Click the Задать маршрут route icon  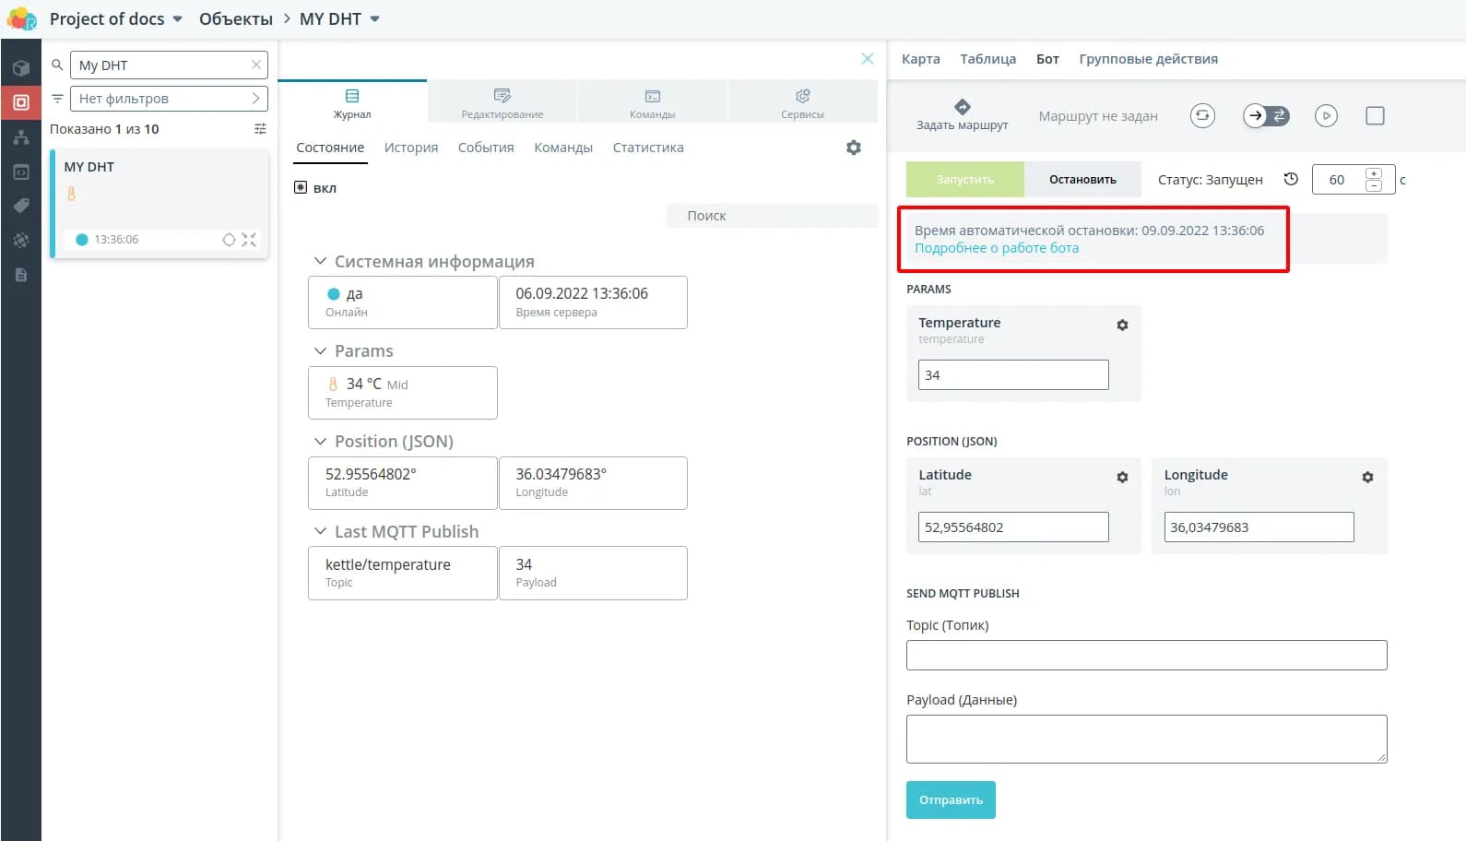[962, 107]
